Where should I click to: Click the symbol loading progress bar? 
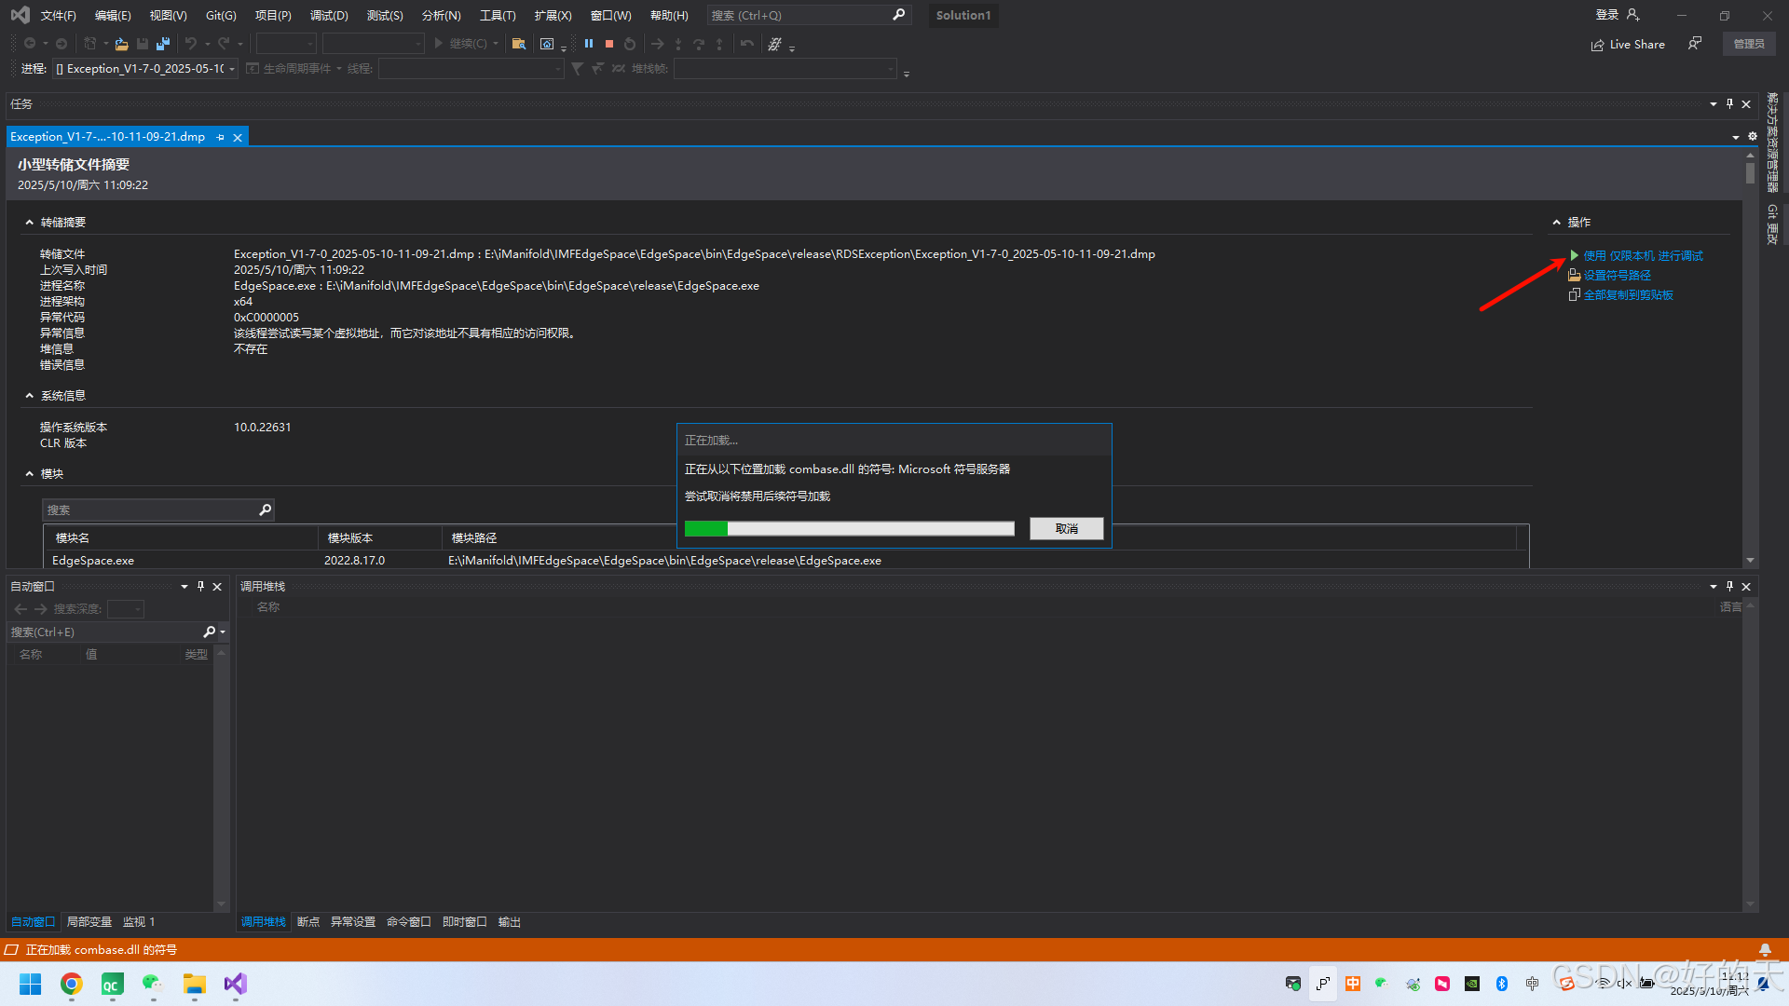click(849, 528)
